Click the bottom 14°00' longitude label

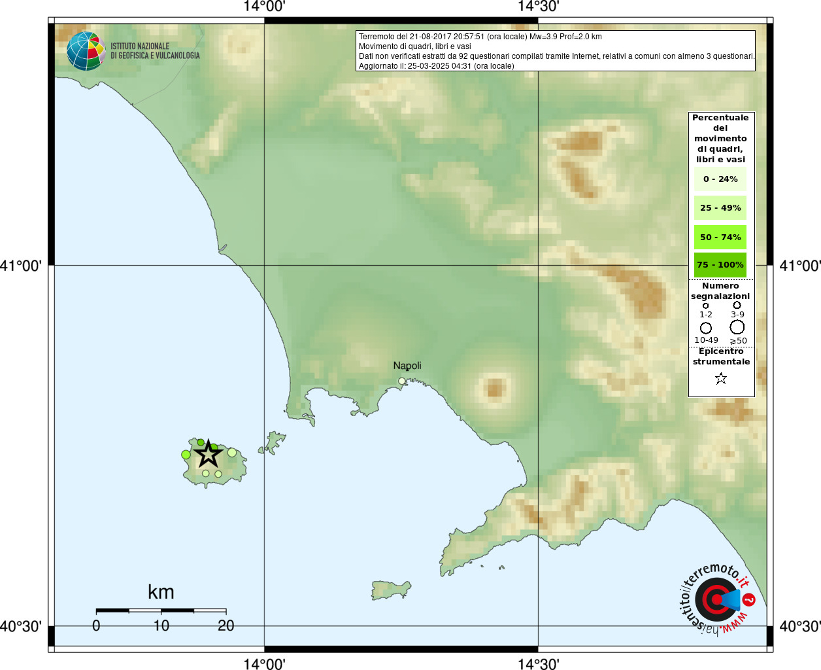pyautogui.click(x=264, y=663)
